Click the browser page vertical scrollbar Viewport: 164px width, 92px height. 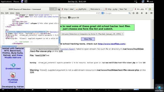coord(153,59)
